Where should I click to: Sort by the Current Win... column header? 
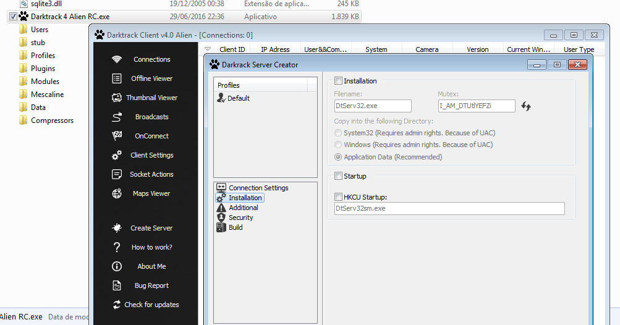point(529,49)
